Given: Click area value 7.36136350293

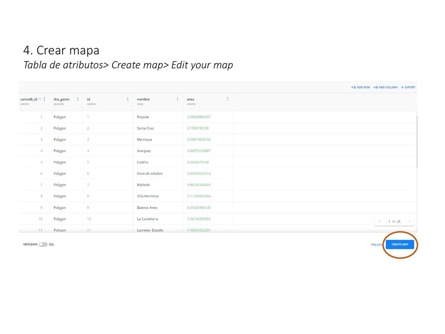Looking at the screenshot, I should pos(199,219).
